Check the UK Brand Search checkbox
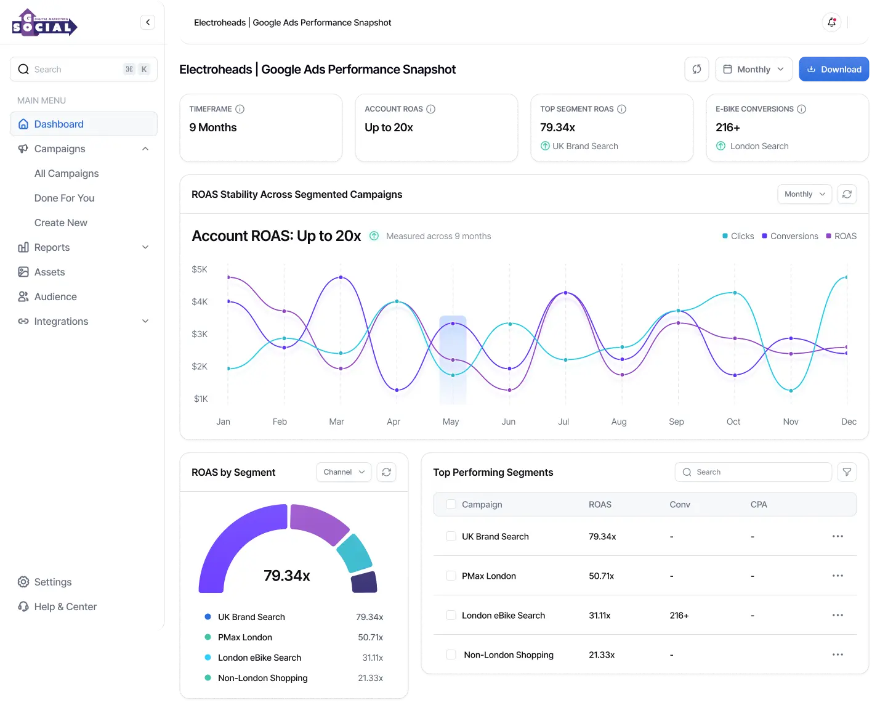 [x=451, y=536]
